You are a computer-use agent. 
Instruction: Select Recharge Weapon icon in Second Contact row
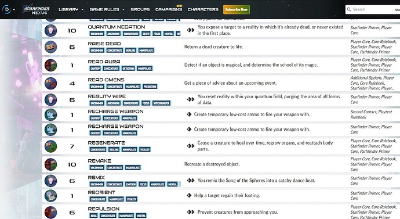tap(50, 115)
